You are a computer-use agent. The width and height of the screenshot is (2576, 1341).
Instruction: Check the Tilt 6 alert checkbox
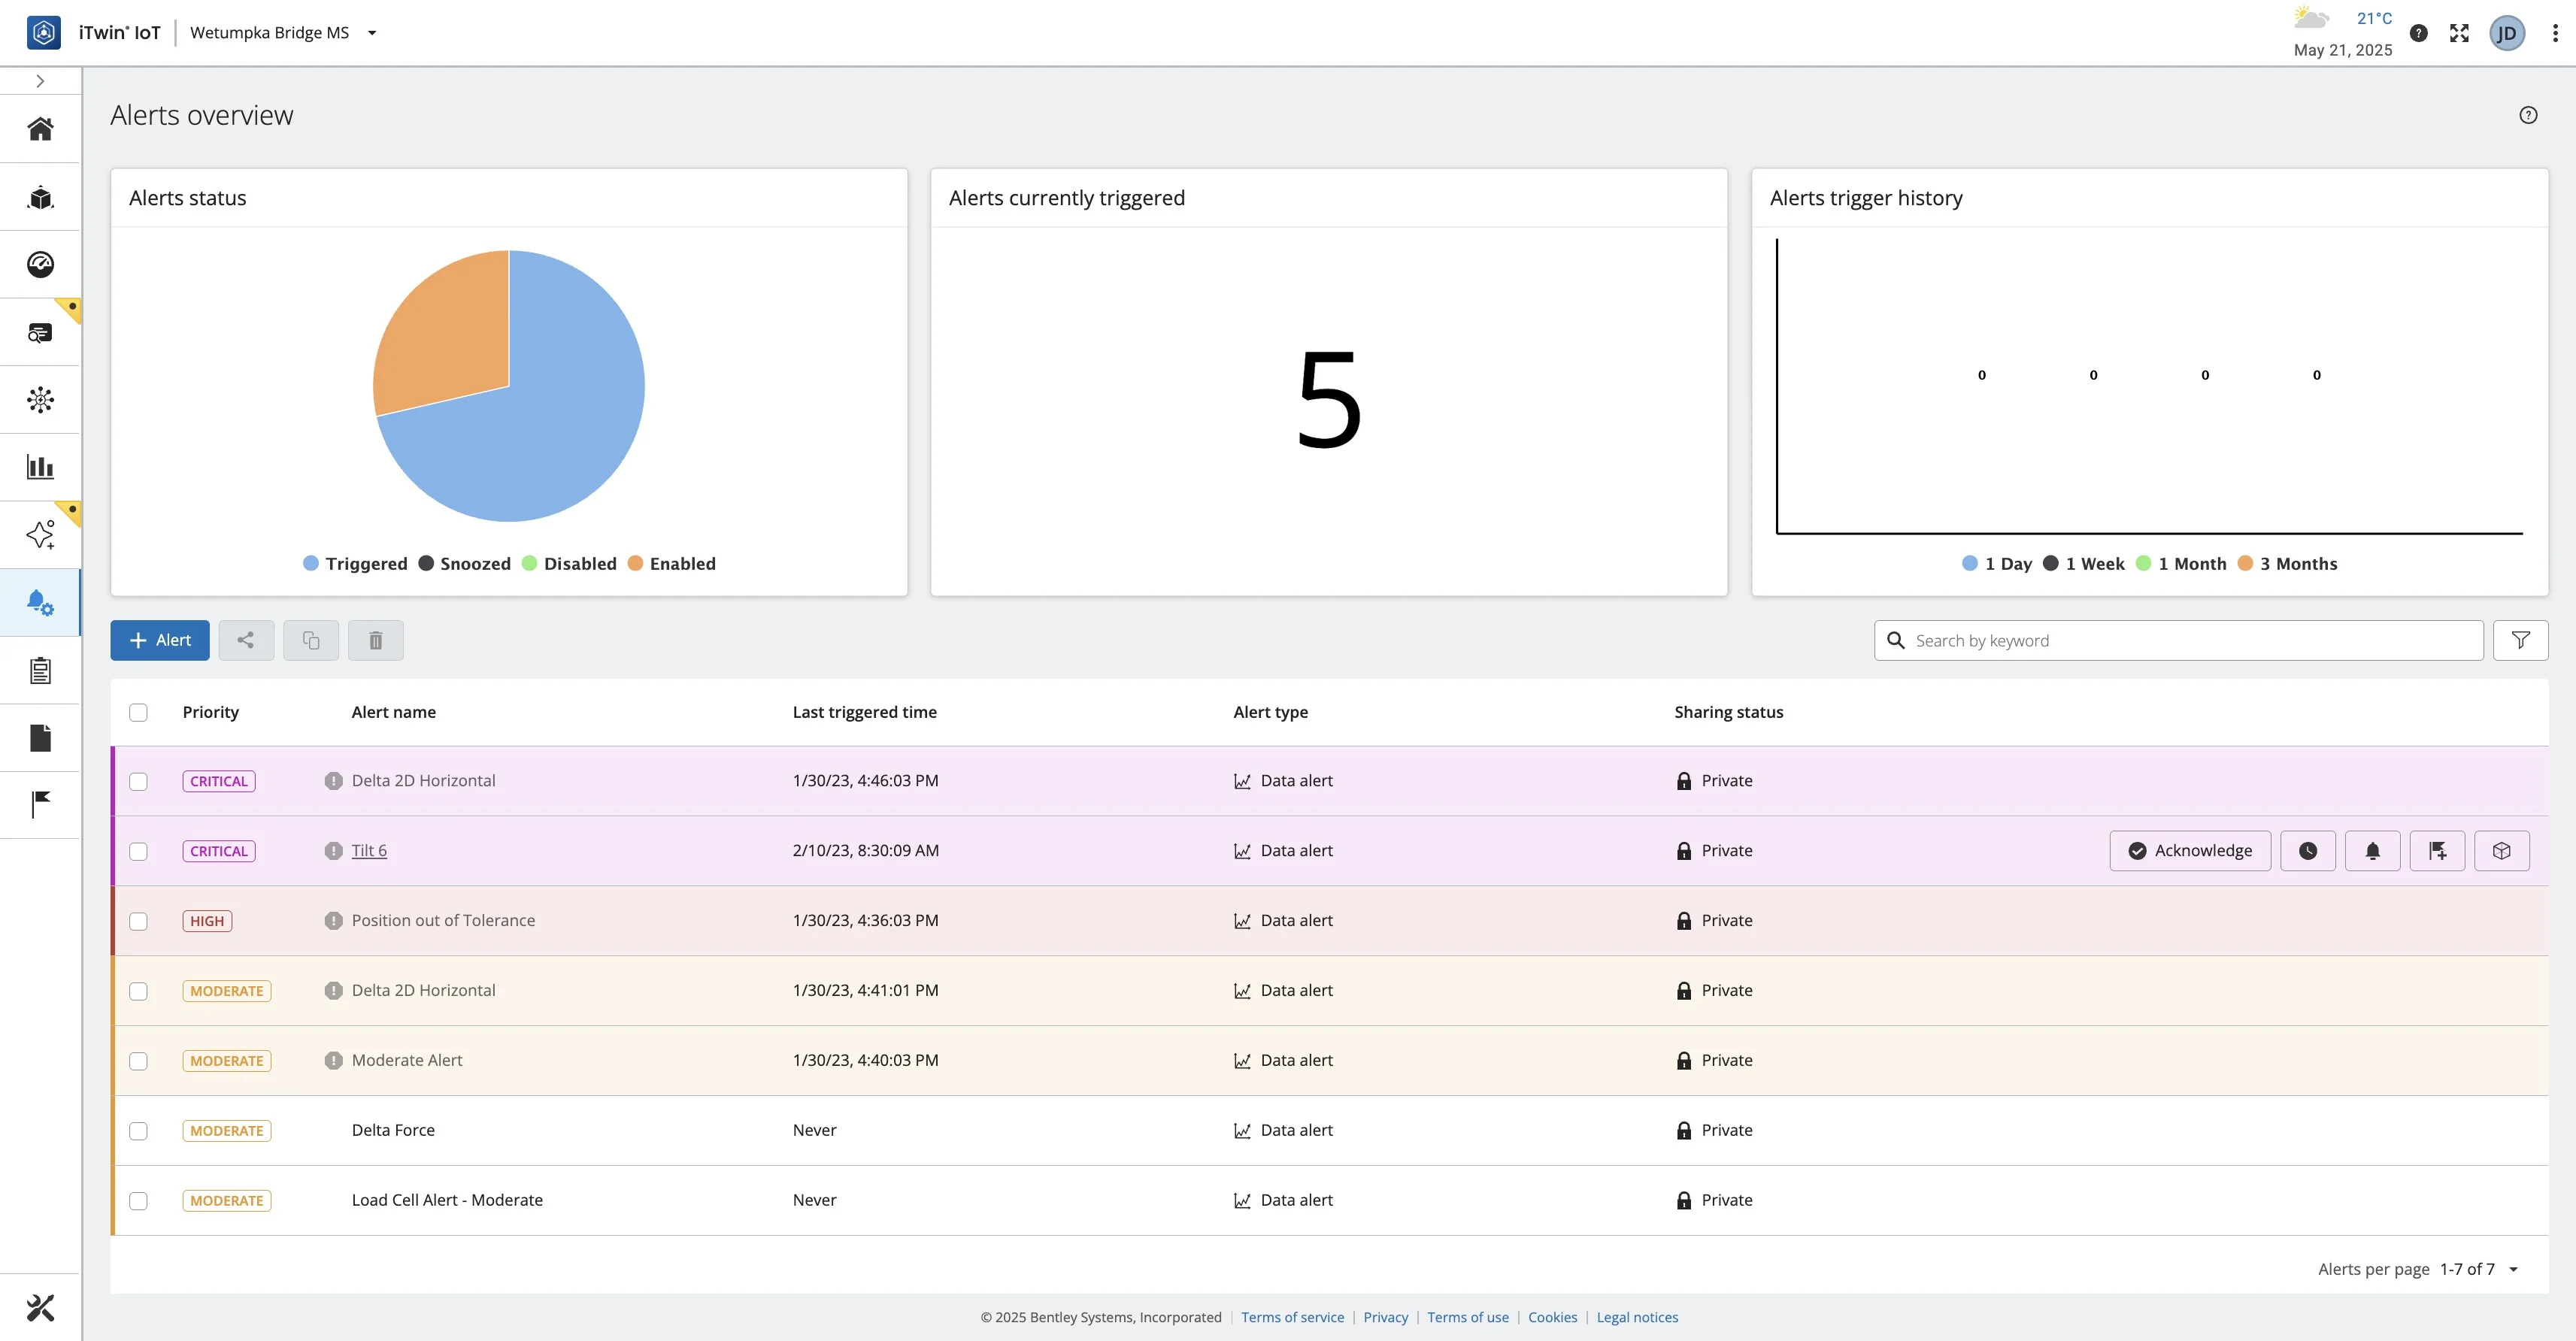point(138,851)
